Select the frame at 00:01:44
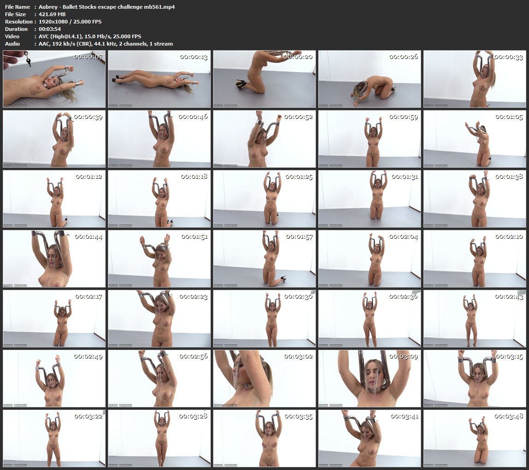This screenshot has width=529, height=470. coord(54,259)
